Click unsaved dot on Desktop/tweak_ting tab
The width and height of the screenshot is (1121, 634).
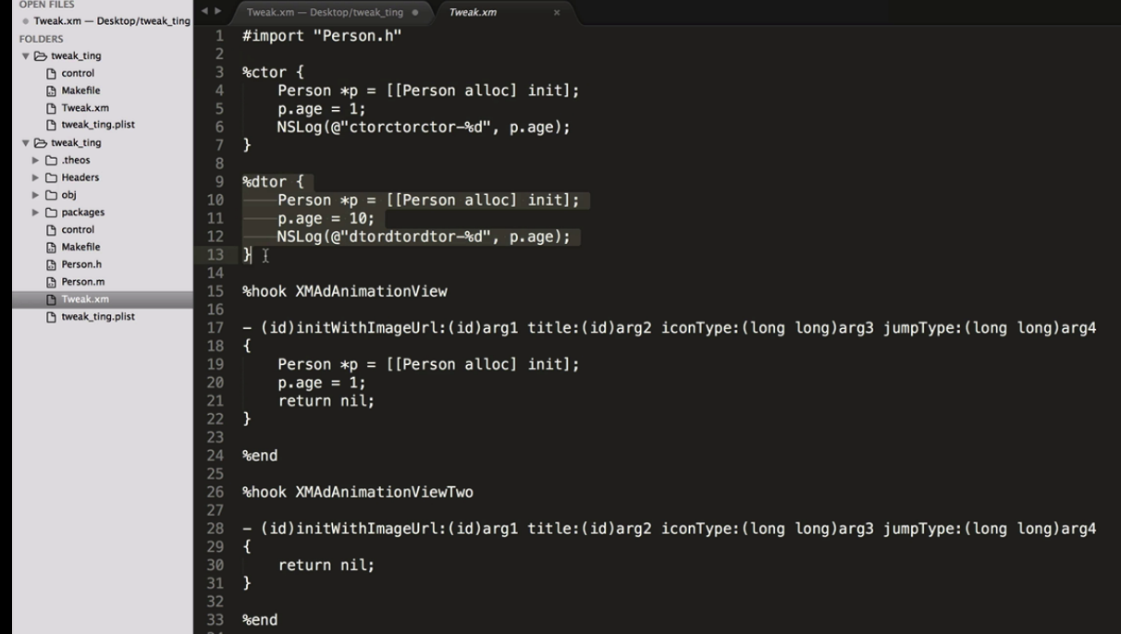pos(413,13)
